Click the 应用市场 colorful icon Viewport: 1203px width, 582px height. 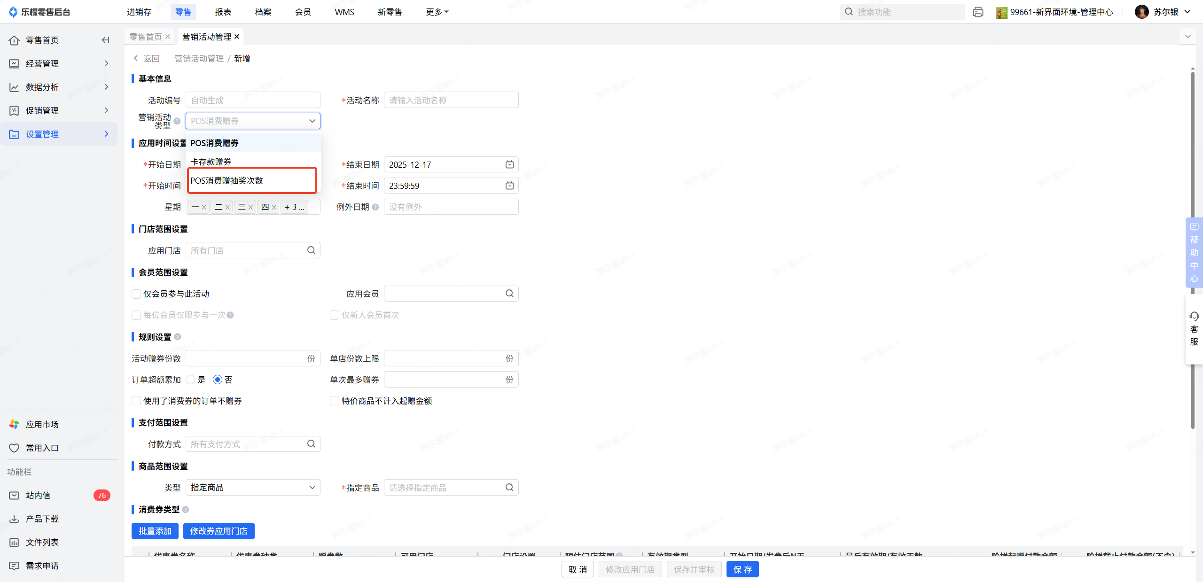14,424
